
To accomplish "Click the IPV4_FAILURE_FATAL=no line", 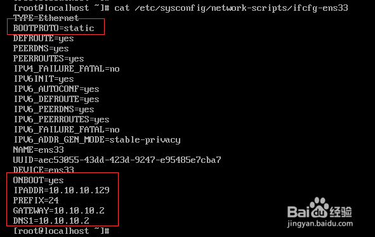I will click(67, 69).
